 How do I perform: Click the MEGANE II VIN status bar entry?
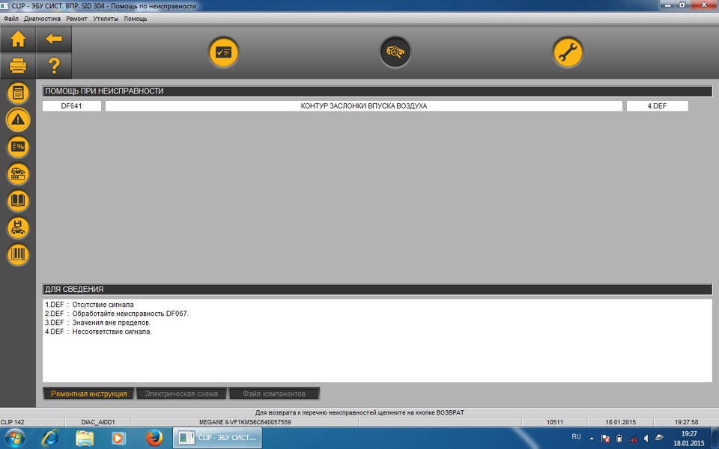coord(245,422)
